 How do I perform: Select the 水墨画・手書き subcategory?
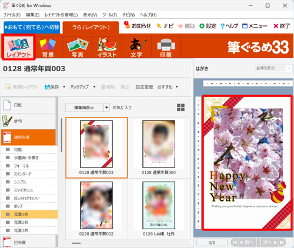(x=29, y=157)
